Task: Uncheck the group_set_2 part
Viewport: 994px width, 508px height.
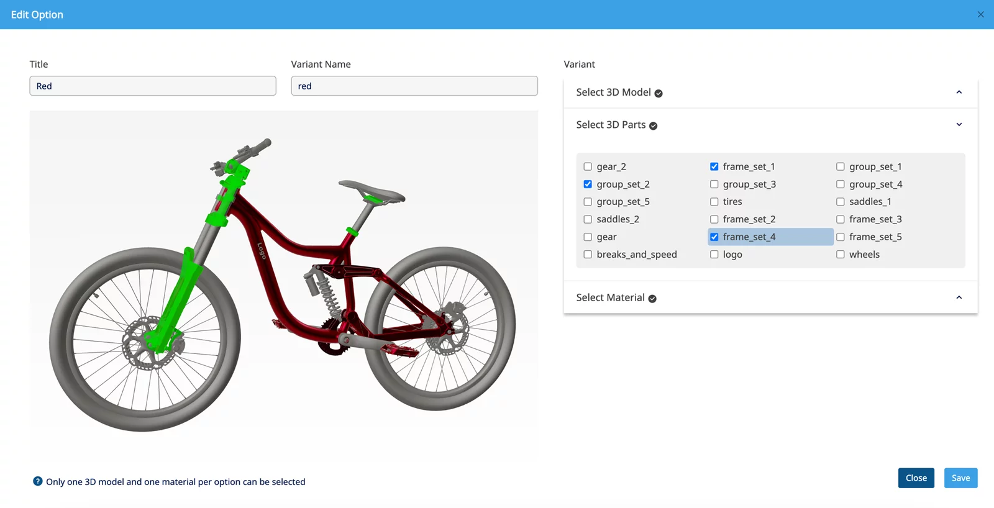Action: coord(588,184)
